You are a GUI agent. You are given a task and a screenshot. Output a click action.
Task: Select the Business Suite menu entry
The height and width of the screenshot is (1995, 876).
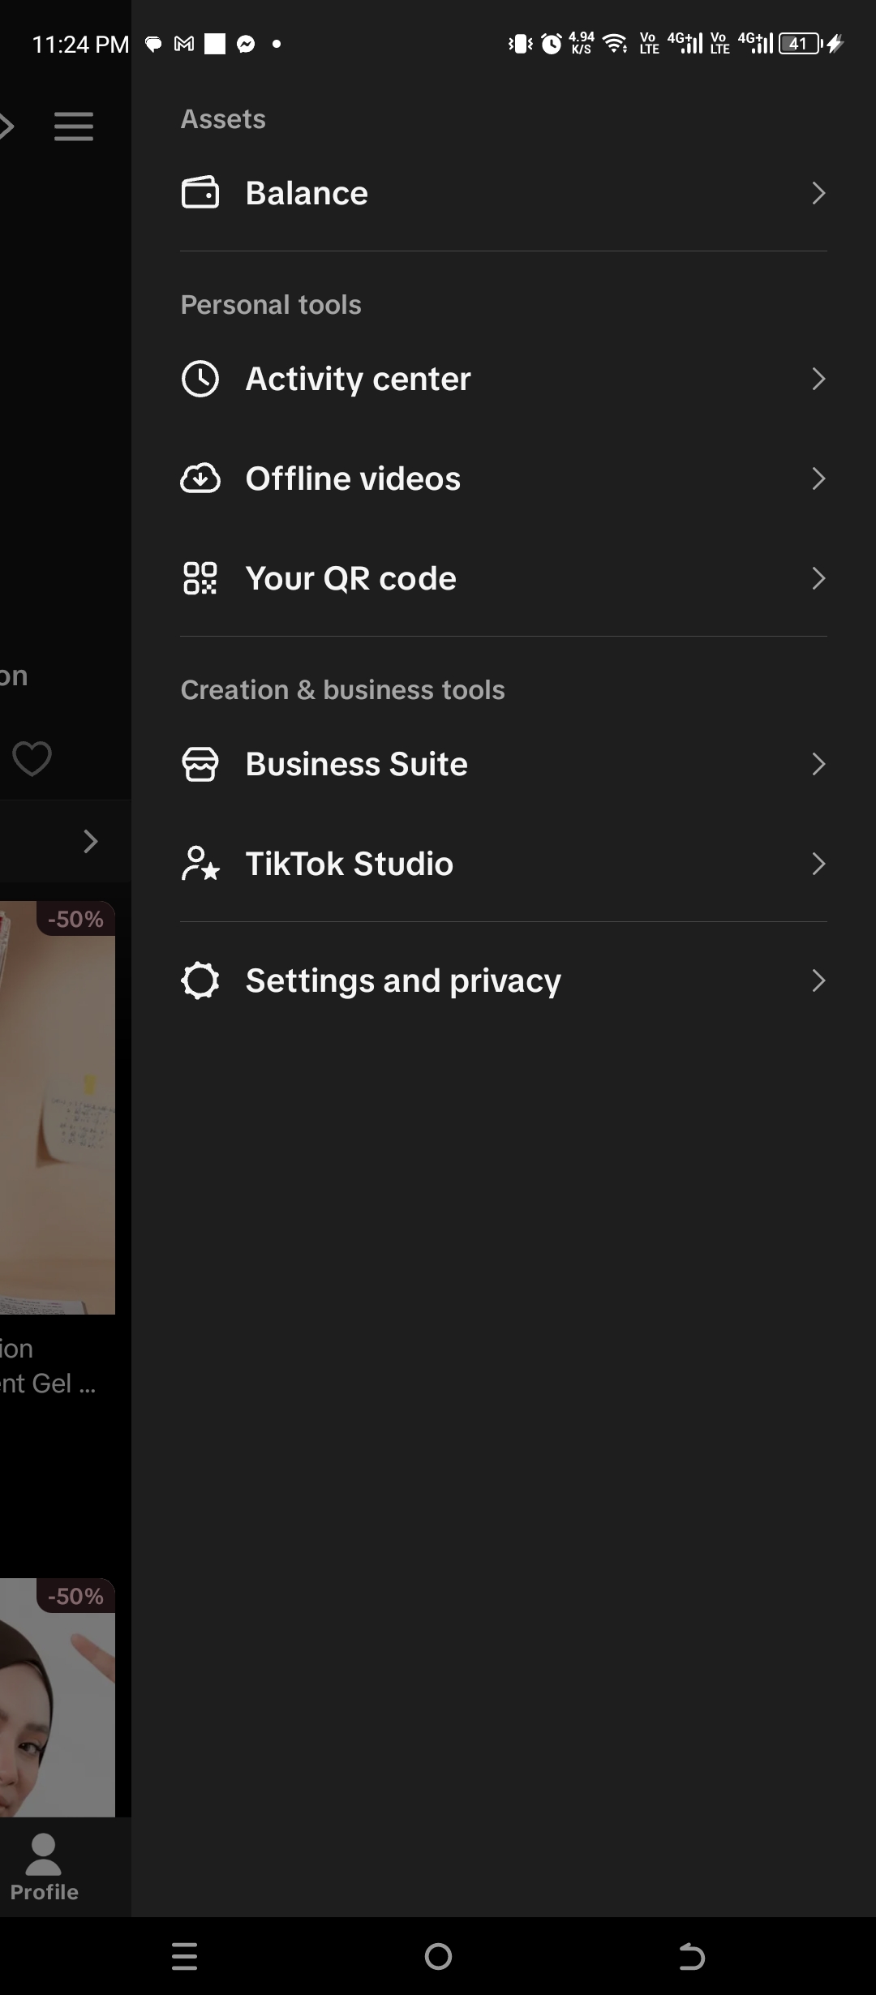click(504, 764)
